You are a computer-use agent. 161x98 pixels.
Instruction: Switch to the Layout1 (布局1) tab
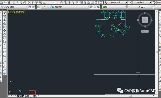coord(27,96)
